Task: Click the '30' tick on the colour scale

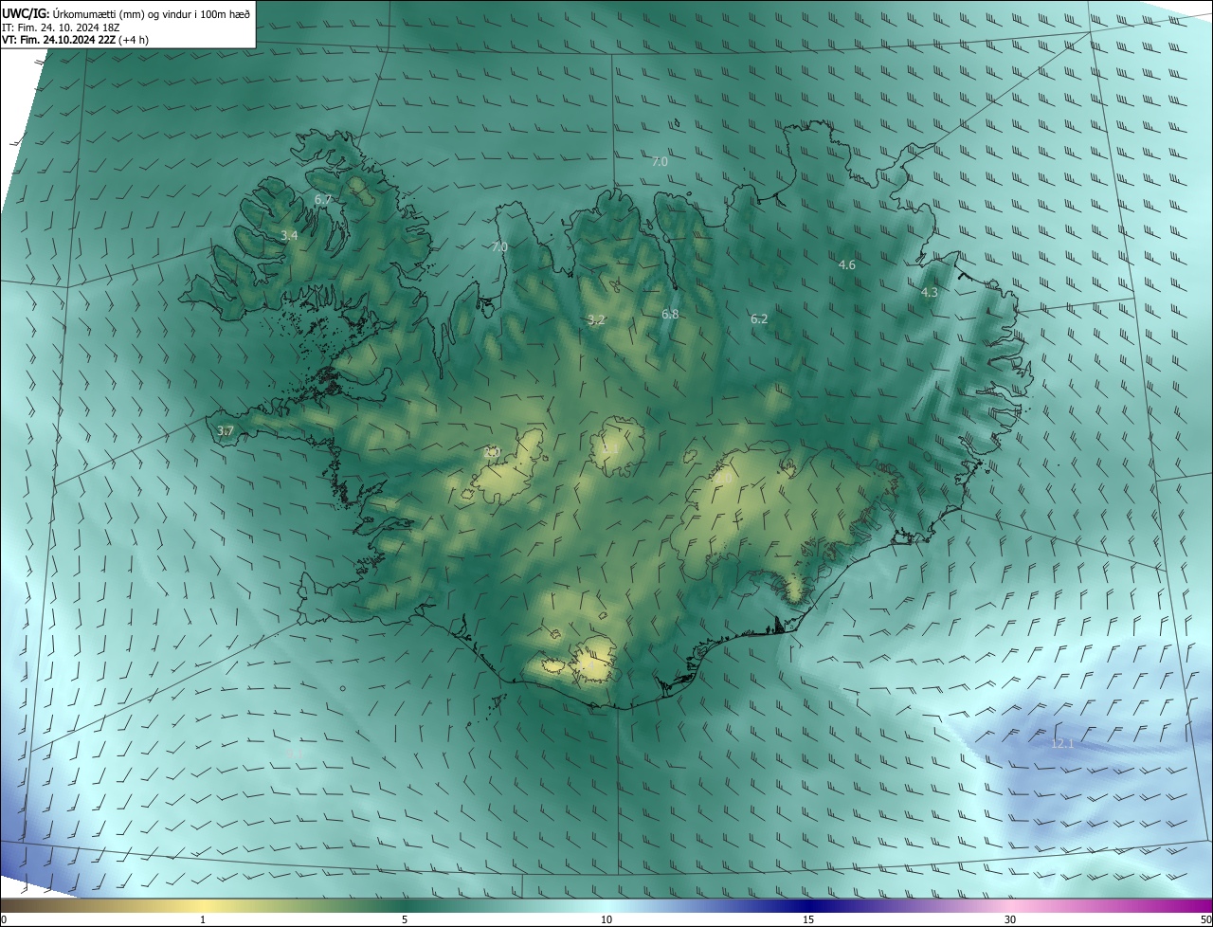Action: 1010,919
